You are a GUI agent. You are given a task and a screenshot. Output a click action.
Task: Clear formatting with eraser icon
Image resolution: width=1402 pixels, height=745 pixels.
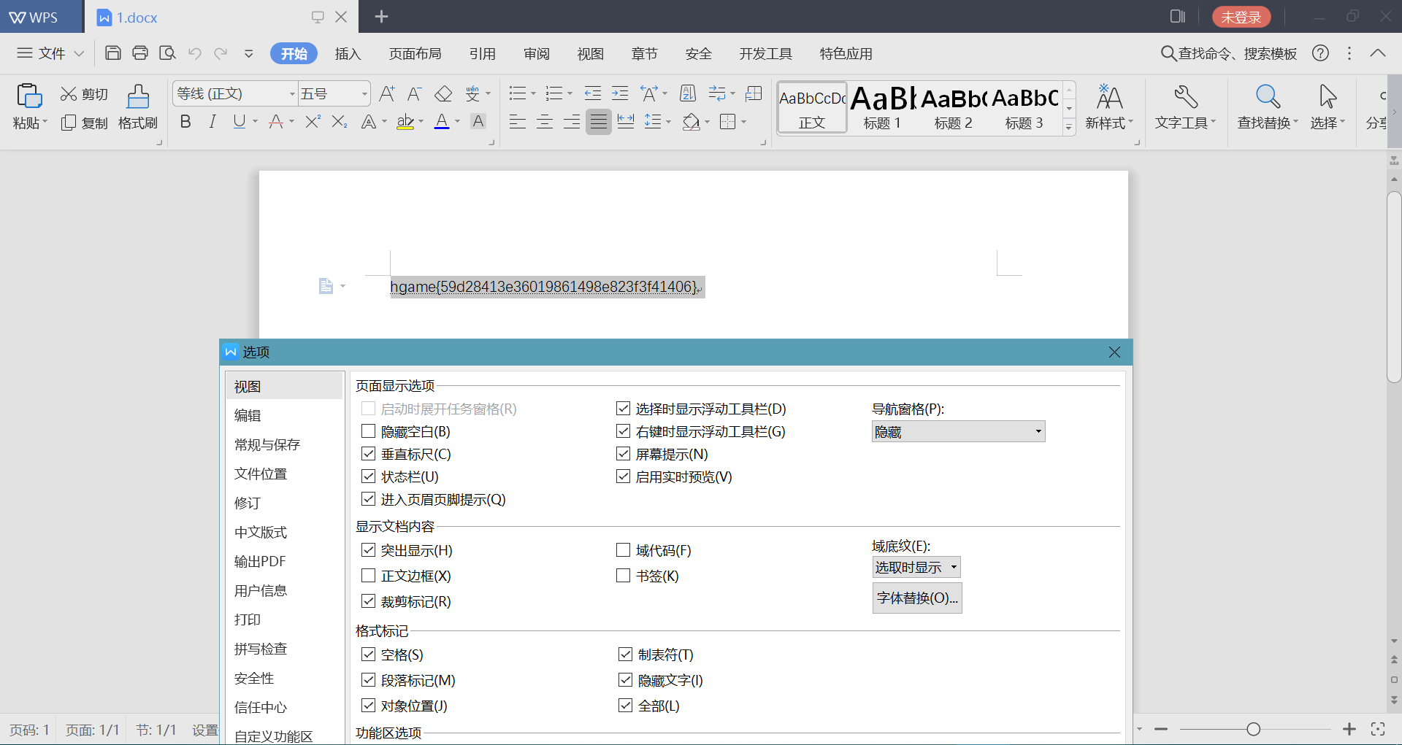click(x=443, y=93)
